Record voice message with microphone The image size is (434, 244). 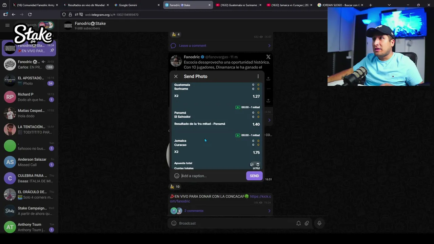319,223
